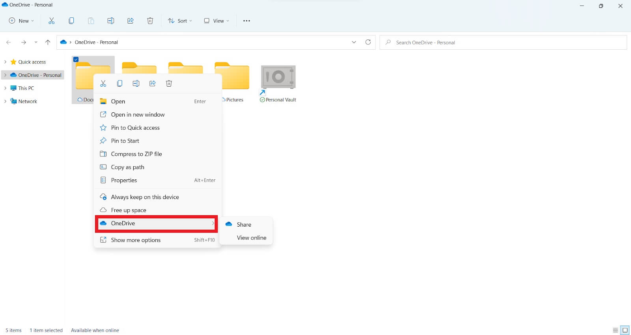Open the Sort dropdown
The image size is (631, 335).
(180, 21)
